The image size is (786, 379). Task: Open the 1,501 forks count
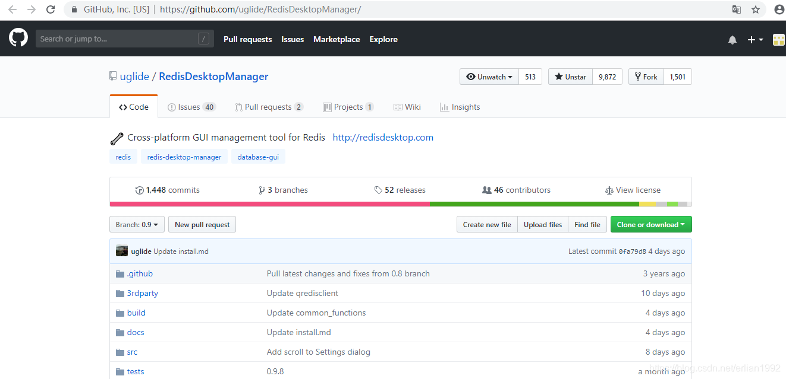678,77
